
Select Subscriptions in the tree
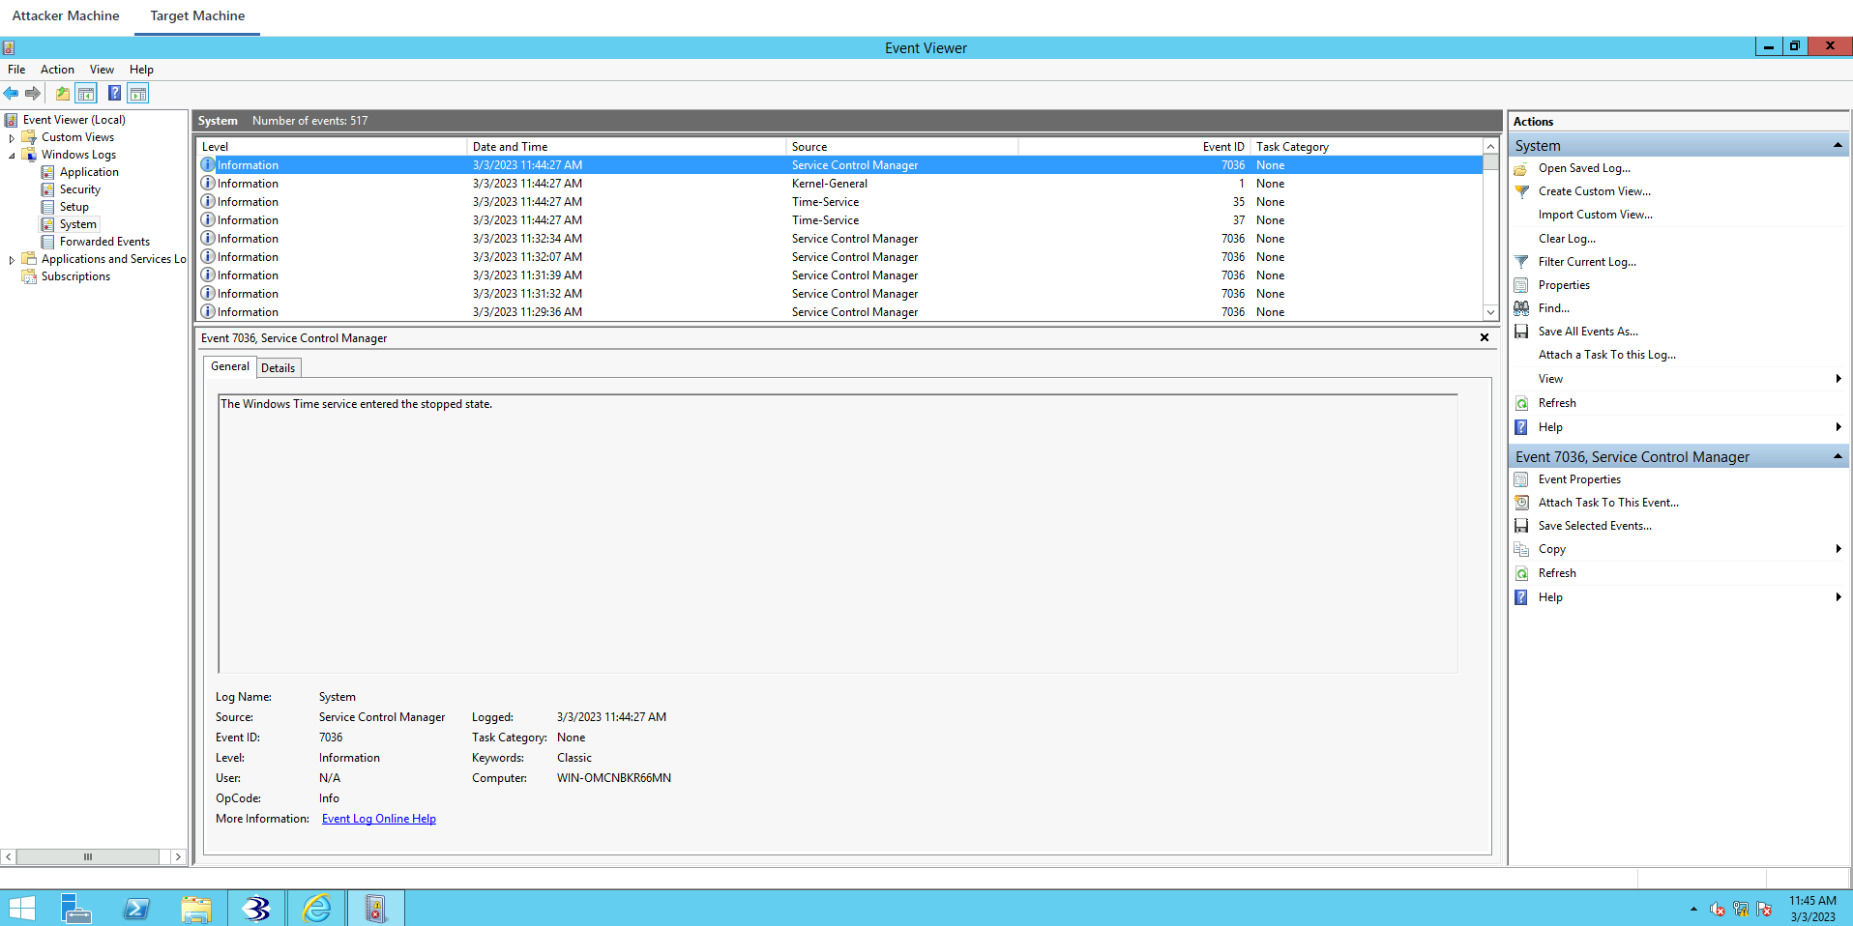point(75,276)
